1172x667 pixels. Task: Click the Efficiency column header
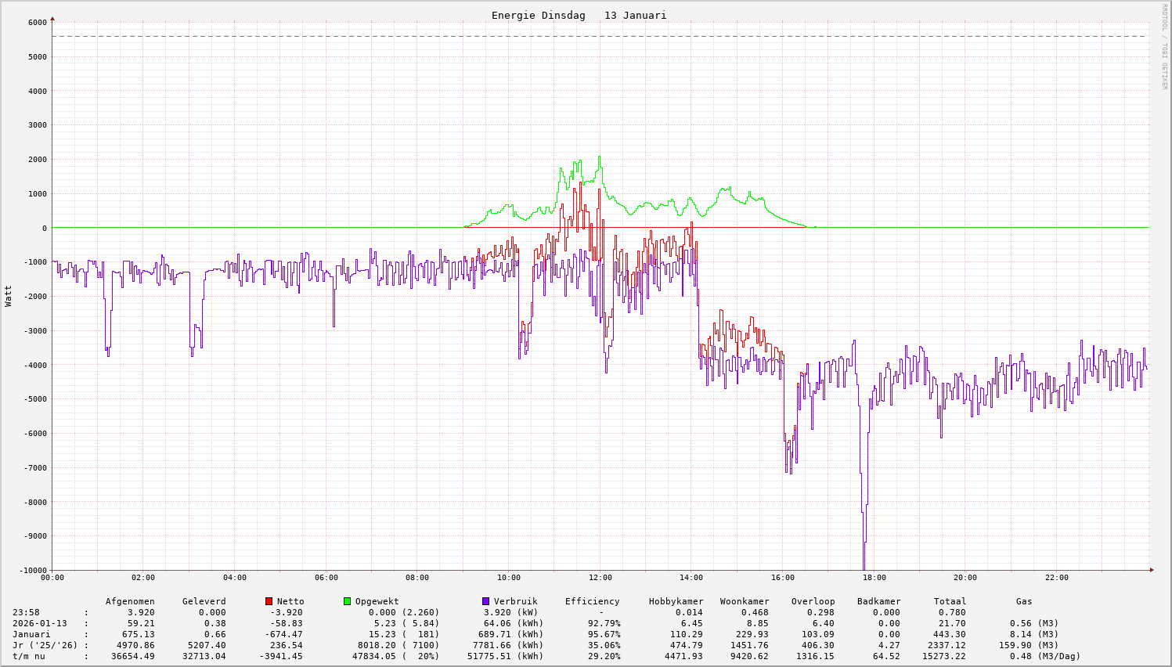(x=592, y=601)
